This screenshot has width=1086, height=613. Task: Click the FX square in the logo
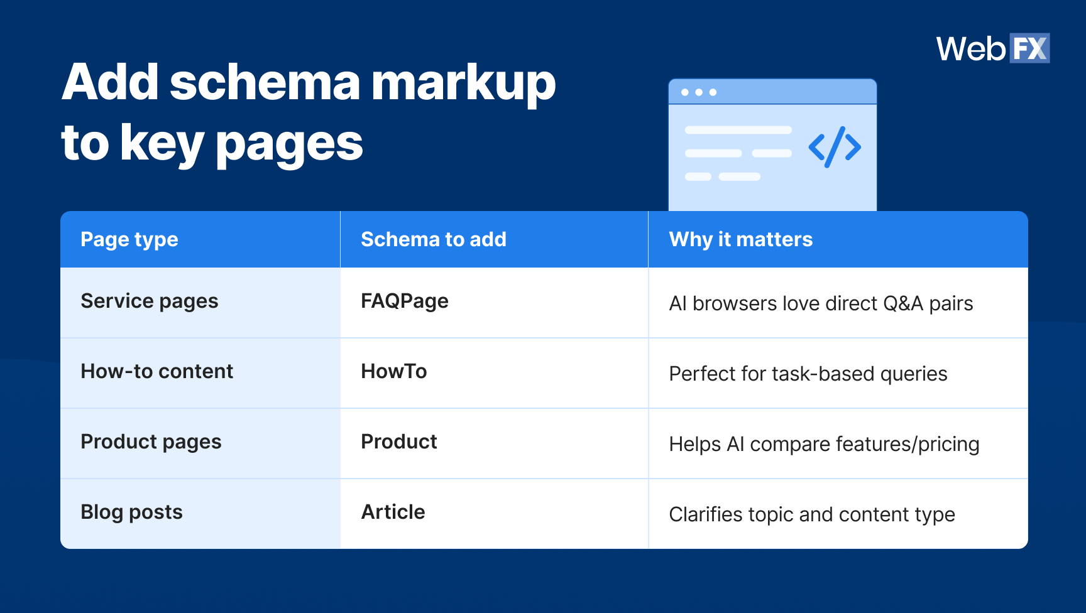coord(1029,48)
